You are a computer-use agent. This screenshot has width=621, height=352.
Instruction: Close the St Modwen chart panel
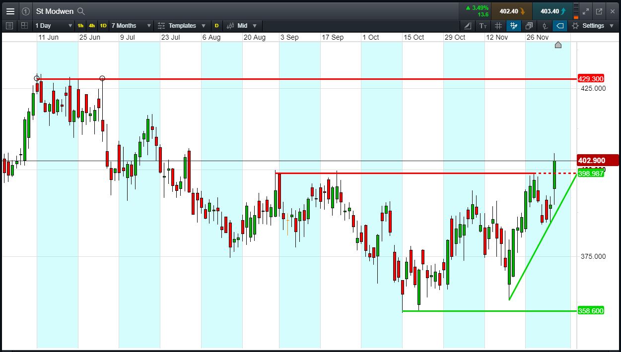612,11
